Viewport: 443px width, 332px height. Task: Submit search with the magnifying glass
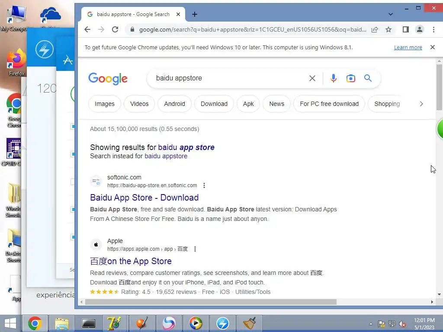(368, 78)
